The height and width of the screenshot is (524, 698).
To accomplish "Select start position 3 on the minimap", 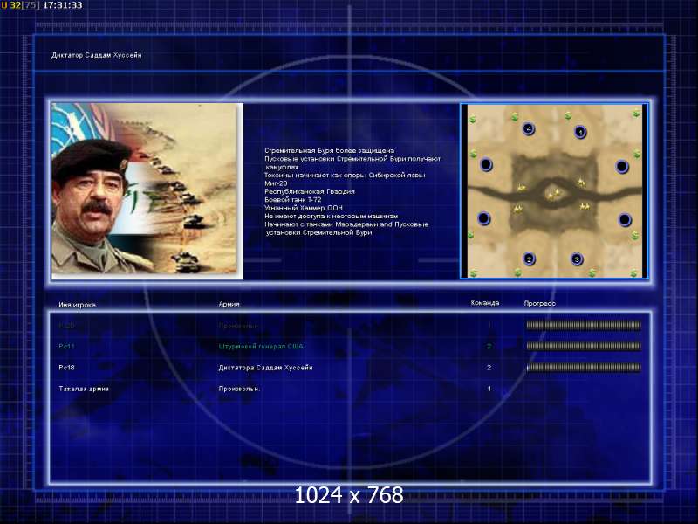I will click(x=577, y=259).
